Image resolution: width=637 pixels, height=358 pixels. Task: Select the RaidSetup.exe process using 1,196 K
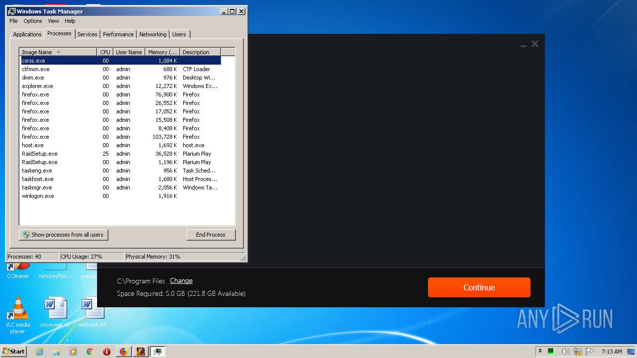[120, 162]
